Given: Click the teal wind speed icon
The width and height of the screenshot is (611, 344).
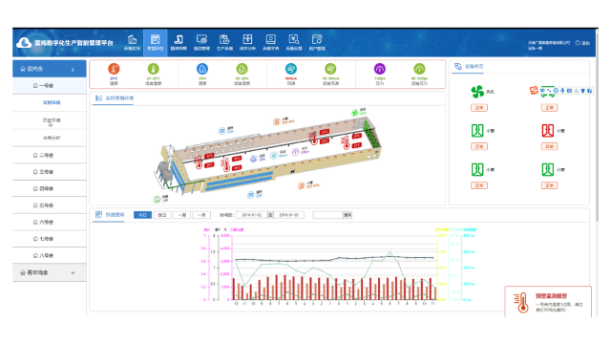Looking at the screenshot, I should pos(290,69).
